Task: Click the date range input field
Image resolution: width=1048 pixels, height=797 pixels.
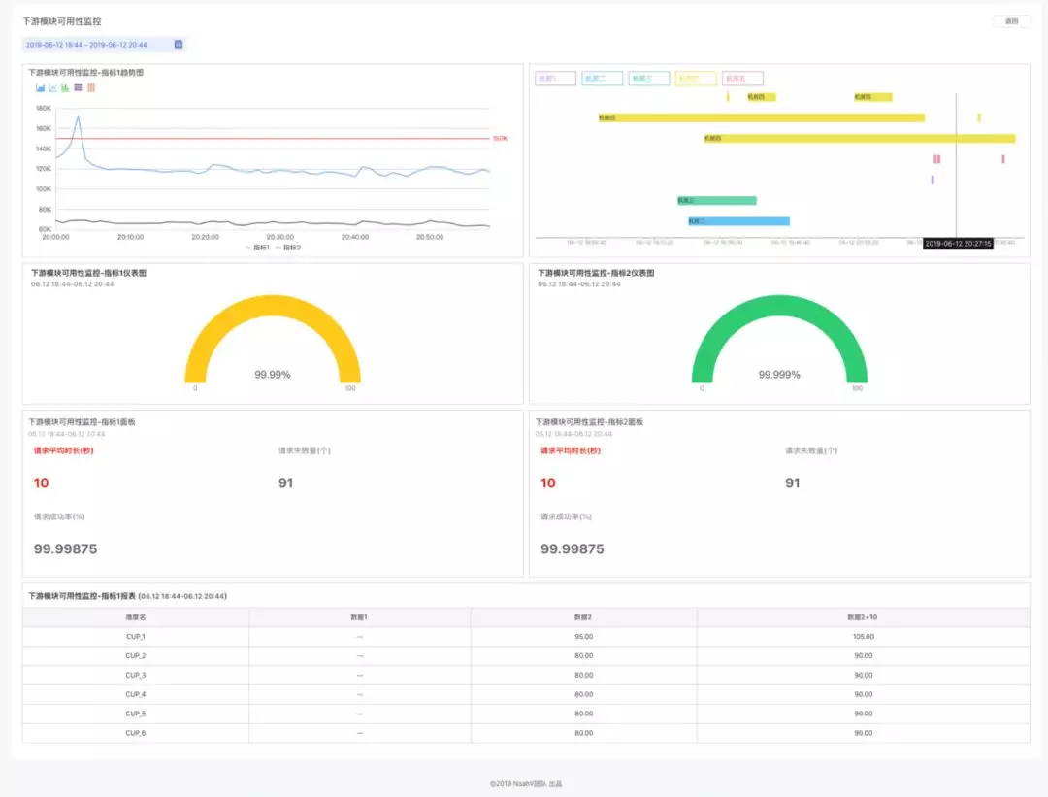Action: coord(104,44)
